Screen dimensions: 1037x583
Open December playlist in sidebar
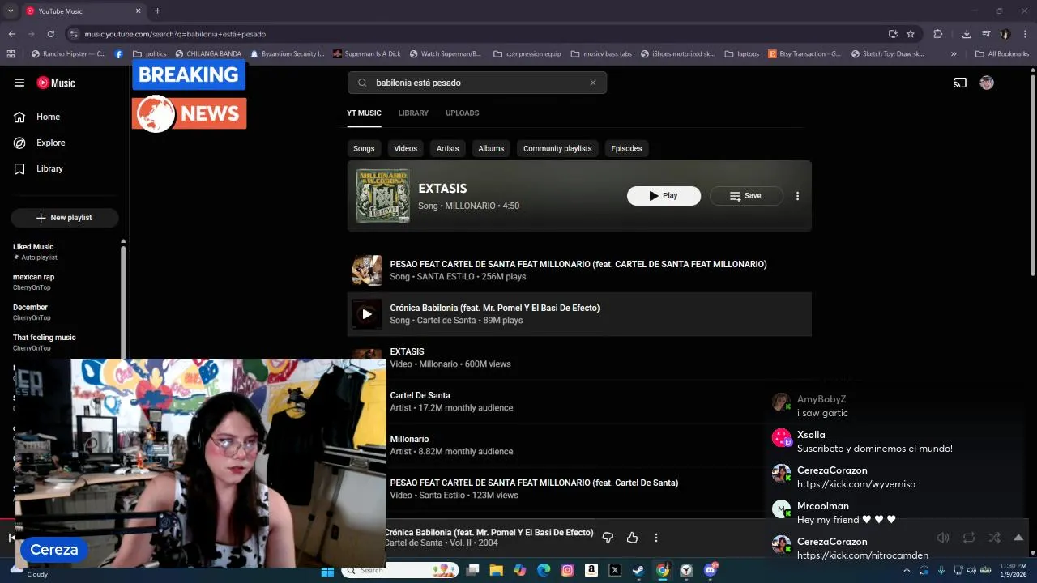tap(65, 312)
